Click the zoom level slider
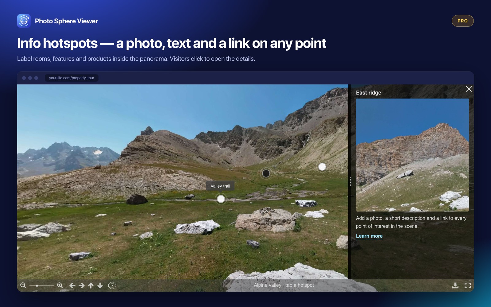Screen dimensions: 491x307 (42, 286)
